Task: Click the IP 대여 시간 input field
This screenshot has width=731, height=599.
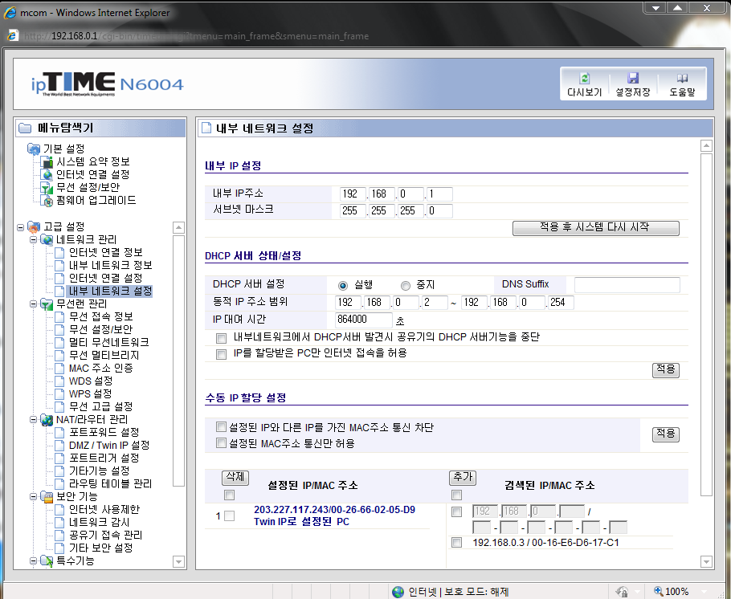Action: pyautogui.click(x=363, y=320)
